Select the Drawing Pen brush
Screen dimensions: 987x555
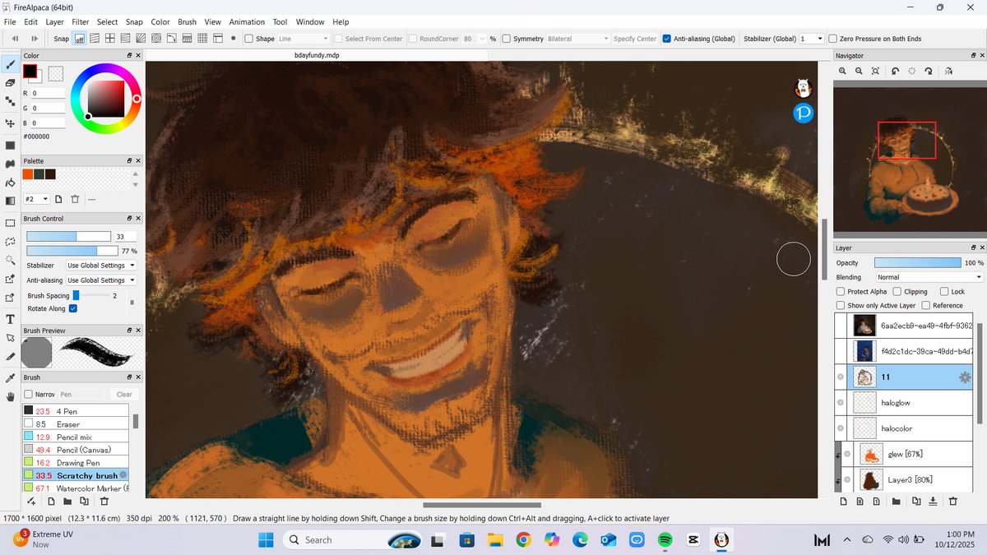76,463
